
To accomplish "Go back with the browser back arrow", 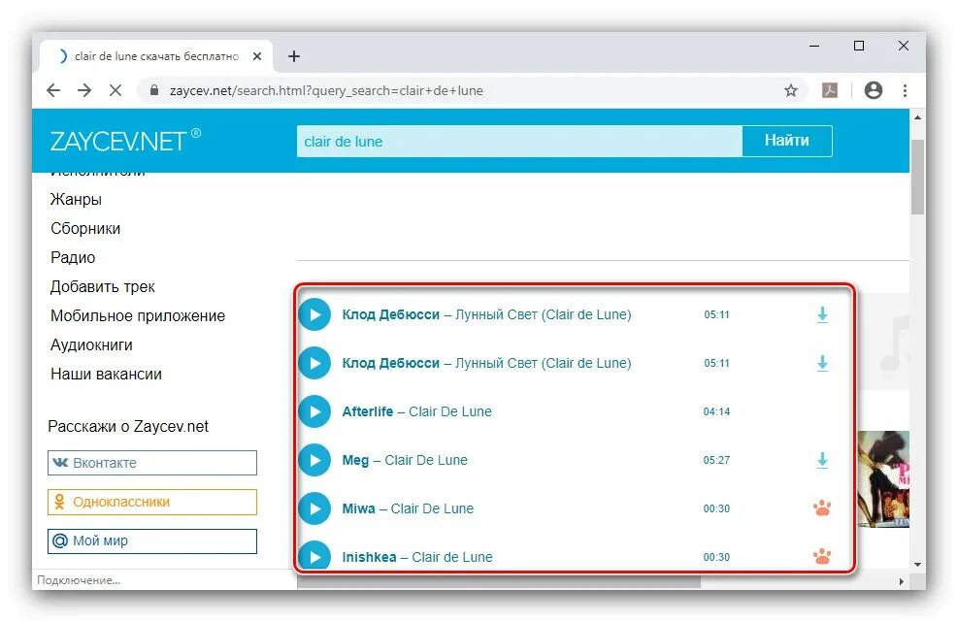I will coord(53,90).
